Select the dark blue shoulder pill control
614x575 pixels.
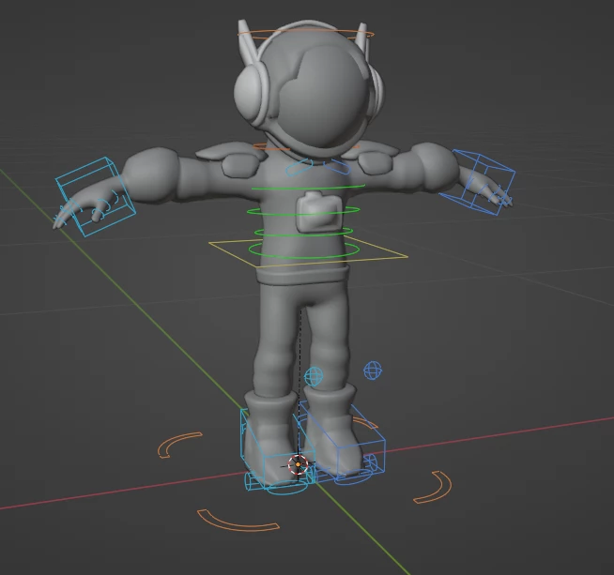coord(337,166)
